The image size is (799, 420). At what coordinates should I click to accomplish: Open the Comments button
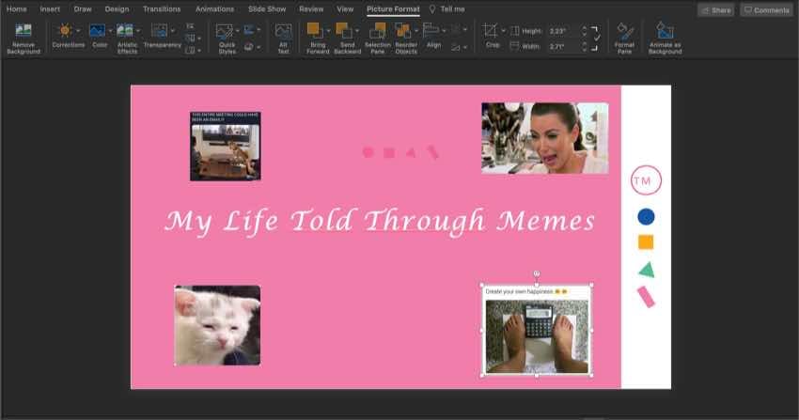click(766, 9)
